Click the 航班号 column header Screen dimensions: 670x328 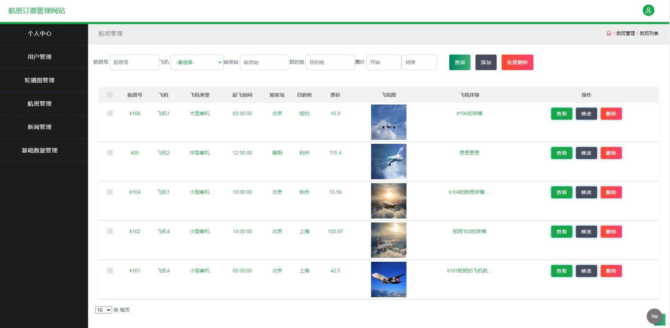coord(135,95)
